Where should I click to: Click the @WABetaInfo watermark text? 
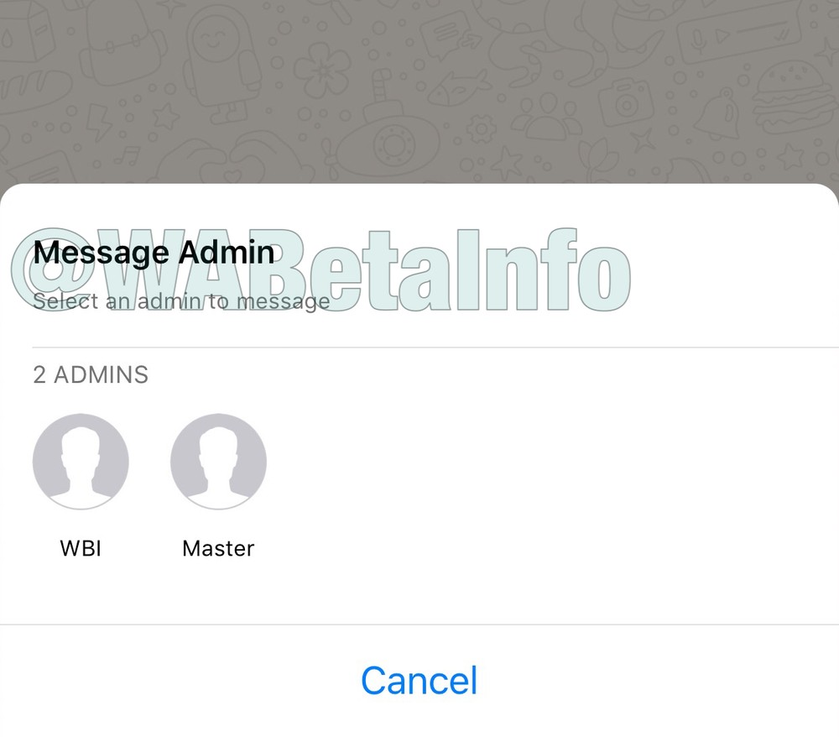[321, 270]
